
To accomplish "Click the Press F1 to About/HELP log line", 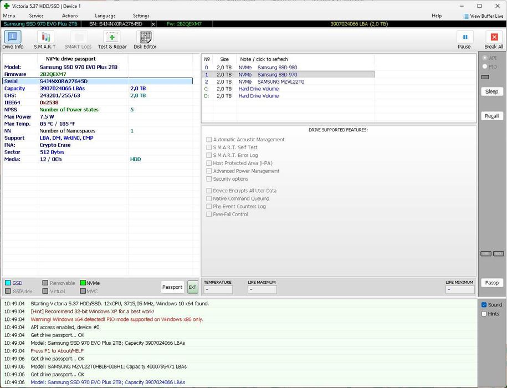I will click(57, 351).
